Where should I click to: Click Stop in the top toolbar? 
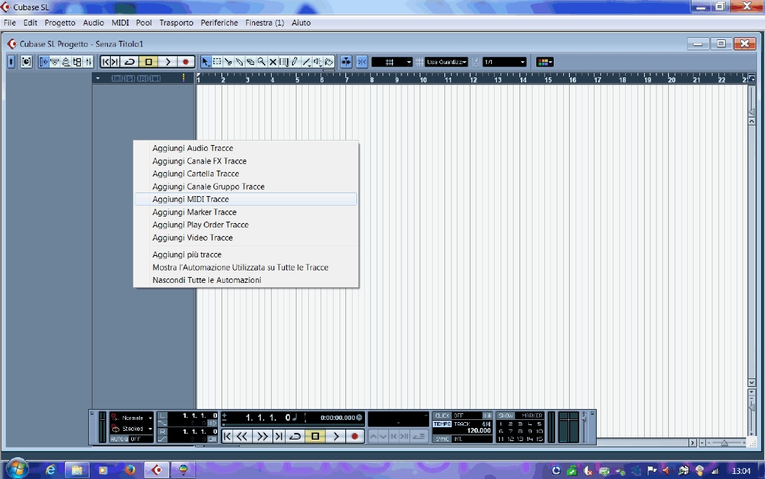pos(149,62)
